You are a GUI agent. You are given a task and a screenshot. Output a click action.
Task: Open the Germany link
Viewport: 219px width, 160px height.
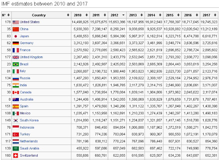click(x=27, y=43)
